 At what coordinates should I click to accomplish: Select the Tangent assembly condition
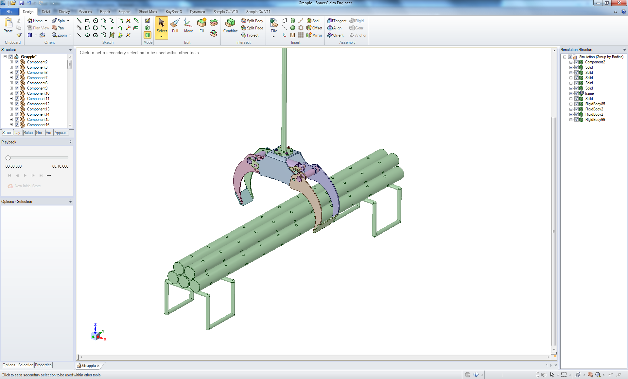pyautogui.click(x=337, y=20)
